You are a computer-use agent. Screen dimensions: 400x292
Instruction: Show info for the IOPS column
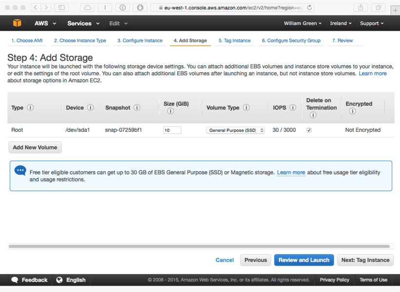293,108
